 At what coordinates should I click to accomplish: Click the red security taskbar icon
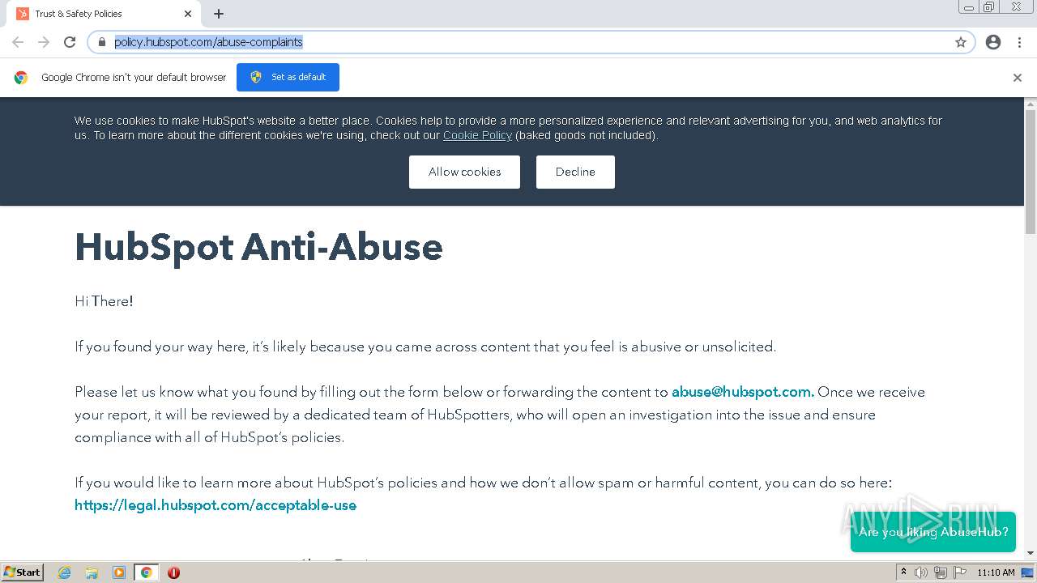click(173, 572)
